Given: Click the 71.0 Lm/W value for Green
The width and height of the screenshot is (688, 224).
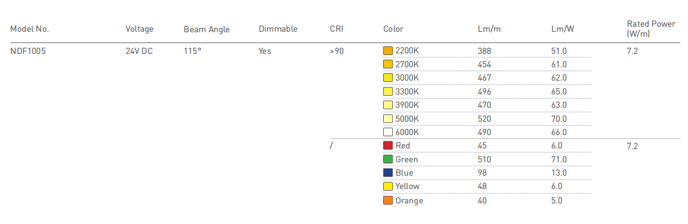Looking at the screenshot, I should pos(559,160).
